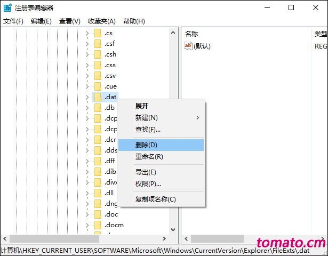
Task: Click the .cue folder icon
Action: tap(98, 86)
